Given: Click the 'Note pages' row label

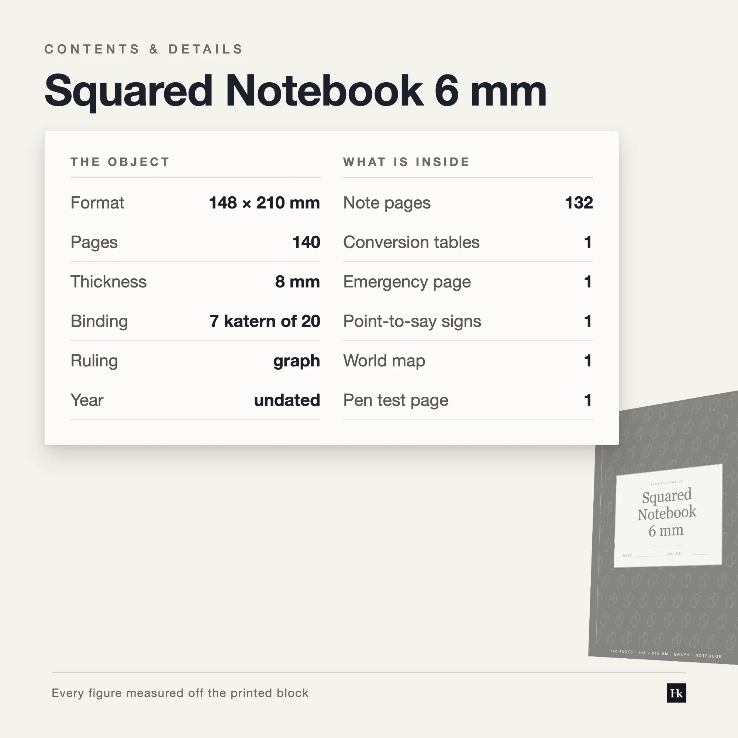Looking at the screenshot, I should pos(387,203).
